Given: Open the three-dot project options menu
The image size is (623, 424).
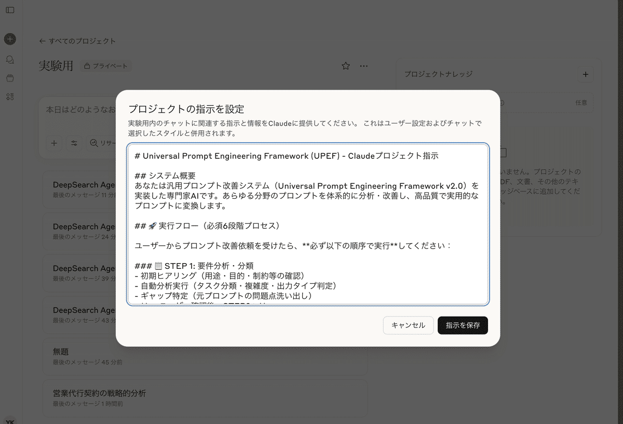Looking at the screenshot, I should 364,66.
